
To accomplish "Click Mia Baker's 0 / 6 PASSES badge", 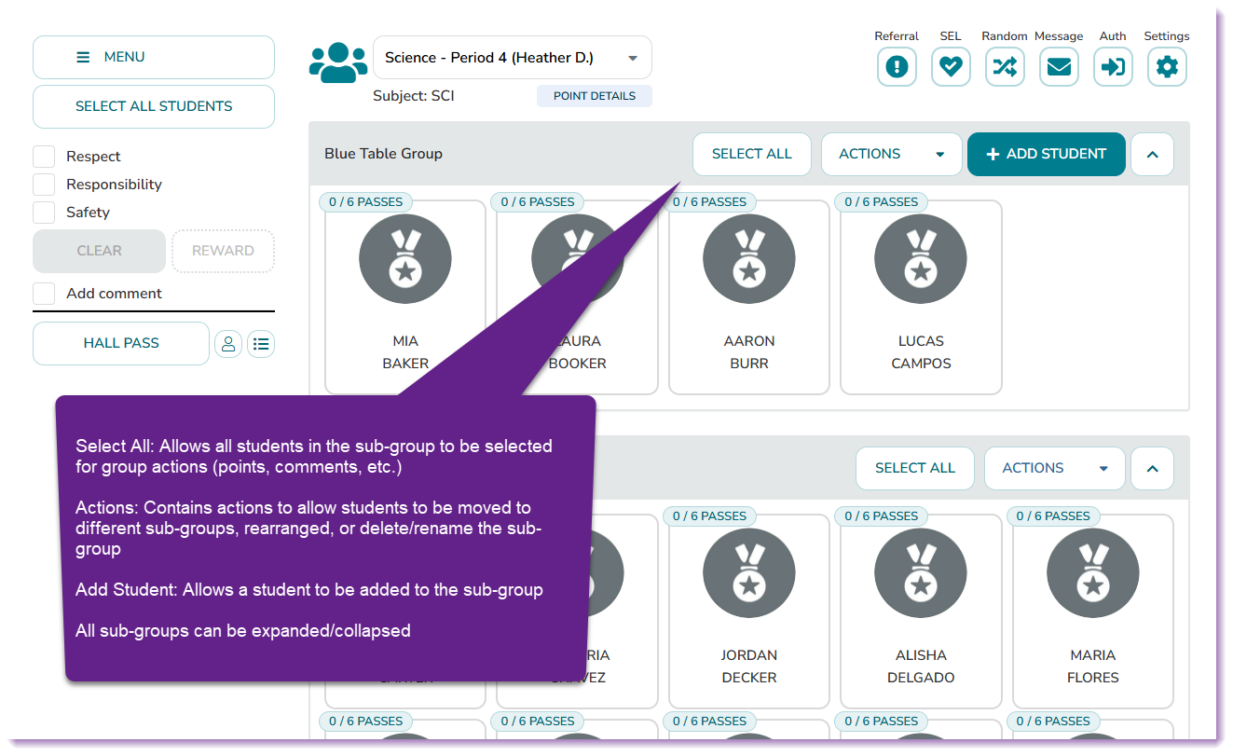I will click(x=366, y=201).
